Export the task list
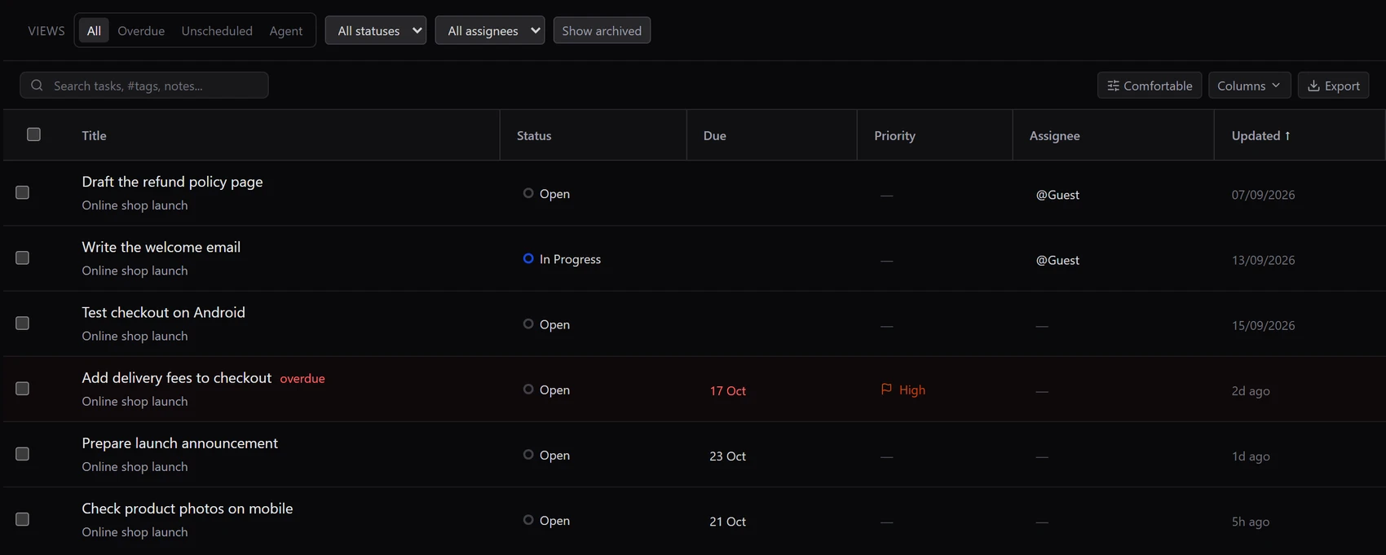The height and width of the screenshot is (555, 1386). (x=1334, y=86)
